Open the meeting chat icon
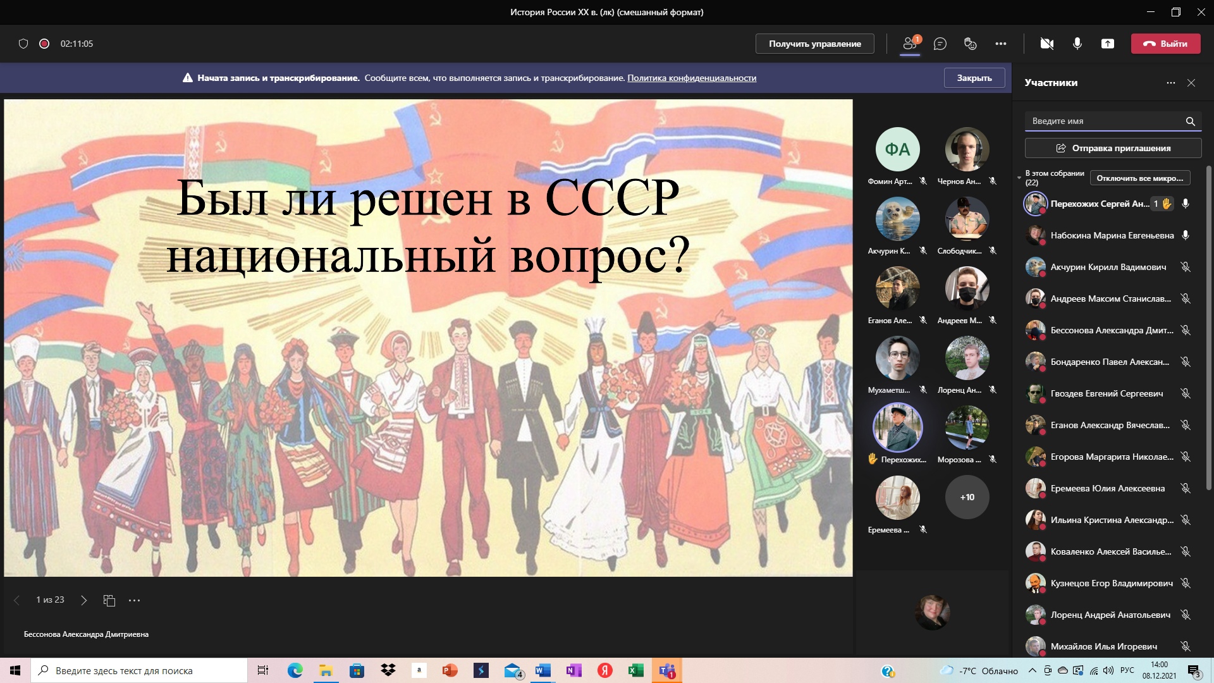 pyautogui.click(x=940, y=44)
